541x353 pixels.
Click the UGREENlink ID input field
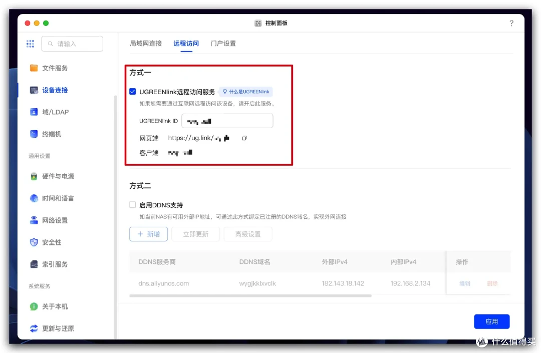click(x=227, y=121)
